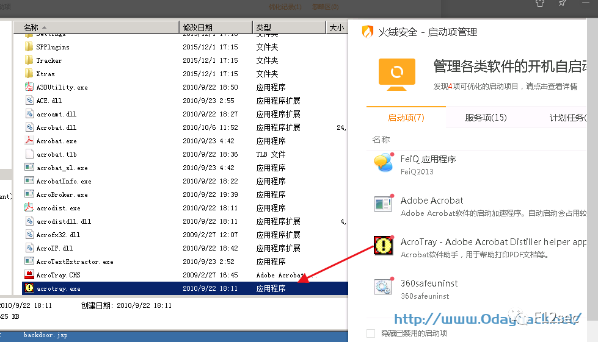Click the AcroTray startup item icon
This screenshot has height=342, width=598.
[x=383, y=245]
